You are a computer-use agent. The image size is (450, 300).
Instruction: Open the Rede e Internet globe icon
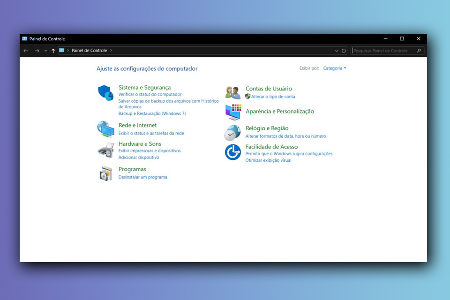(105, 129)
